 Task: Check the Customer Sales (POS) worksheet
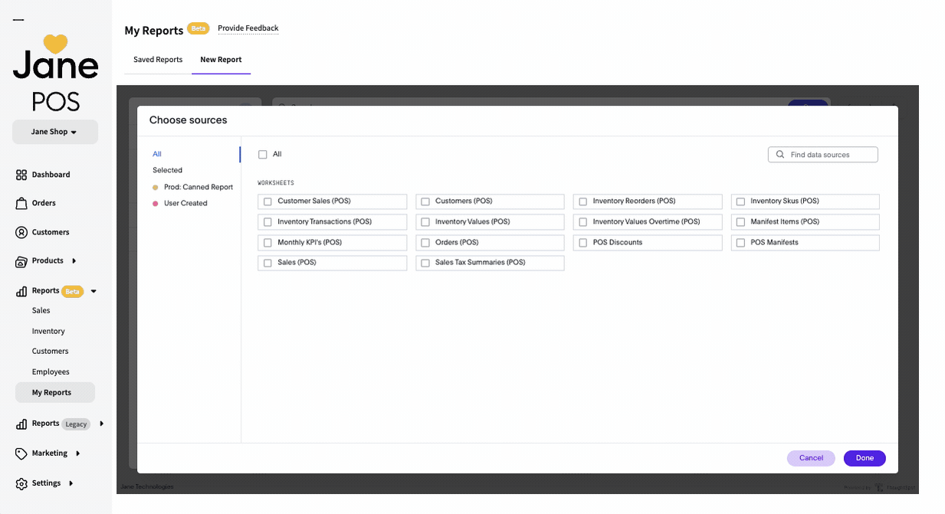pos(267,201)
